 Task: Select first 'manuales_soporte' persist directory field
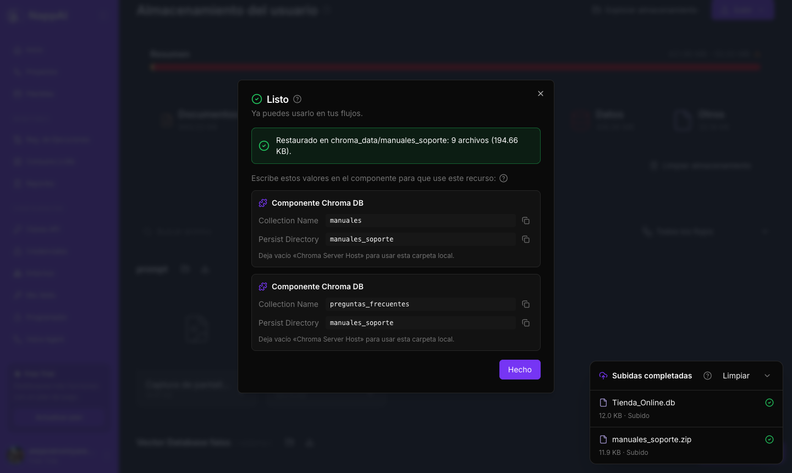421,239
